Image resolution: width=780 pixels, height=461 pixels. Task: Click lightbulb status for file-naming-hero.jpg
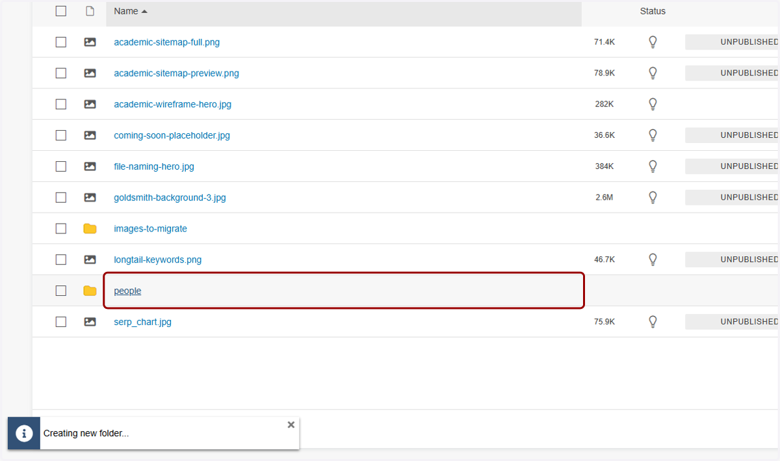point(653,166)
